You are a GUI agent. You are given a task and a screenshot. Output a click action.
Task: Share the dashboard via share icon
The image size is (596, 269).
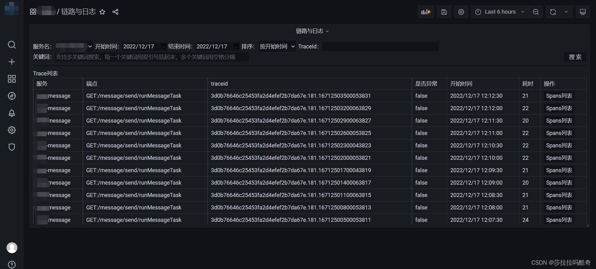pos(115,12)
